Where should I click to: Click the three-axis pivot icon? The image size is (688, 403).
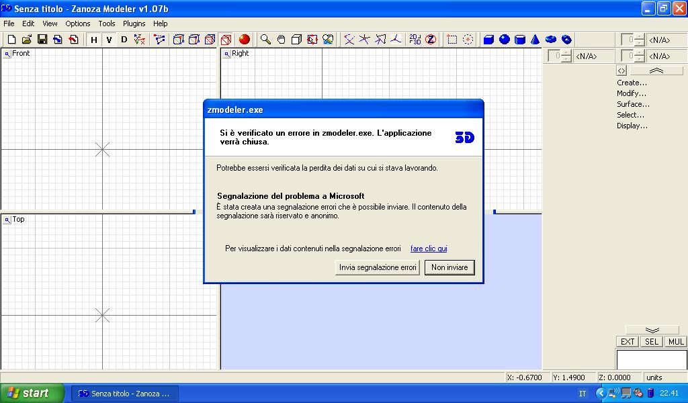396,40
